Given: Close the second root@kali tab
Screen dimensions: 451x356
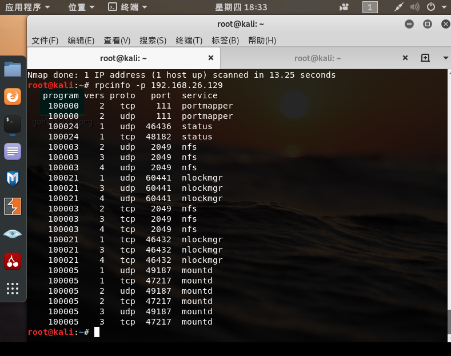Looking at the screenshot, I should (405, 58).
